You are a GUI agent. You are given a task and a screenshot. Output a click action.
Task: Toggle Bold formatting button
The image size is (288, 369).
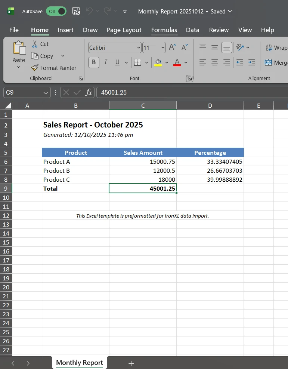pos(94,62)
